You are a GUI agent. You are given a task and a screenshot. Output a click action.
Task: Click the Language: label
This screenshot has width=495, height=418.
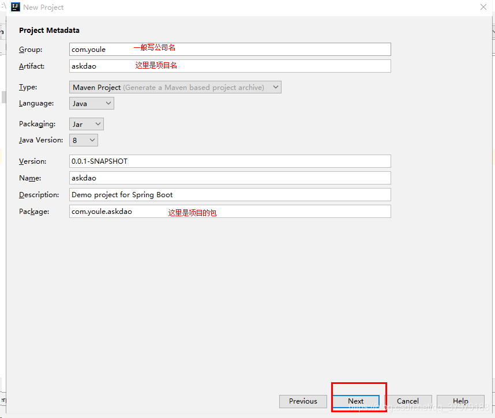tap(36, 103)
